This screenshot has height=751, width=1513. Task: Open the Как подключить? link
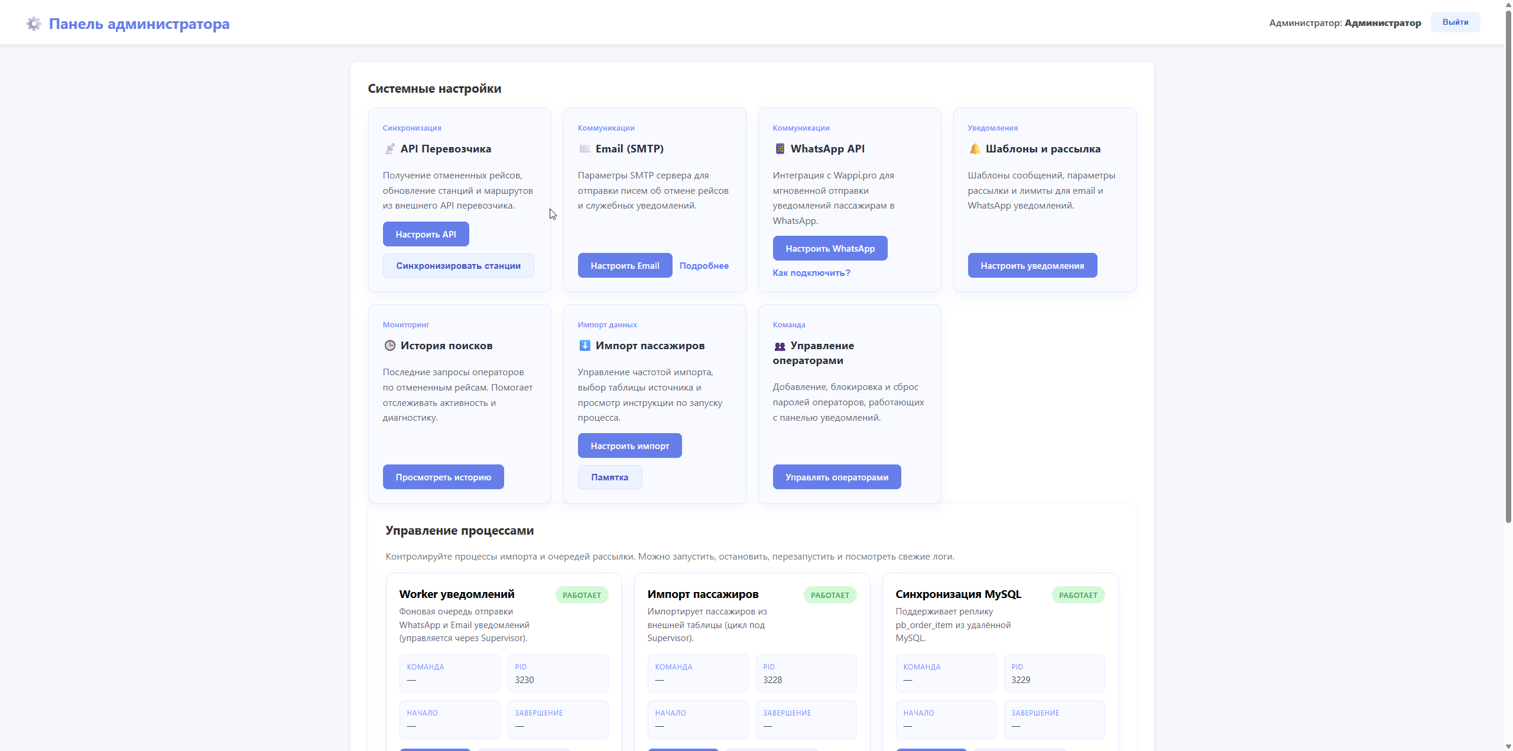point(811,273)
